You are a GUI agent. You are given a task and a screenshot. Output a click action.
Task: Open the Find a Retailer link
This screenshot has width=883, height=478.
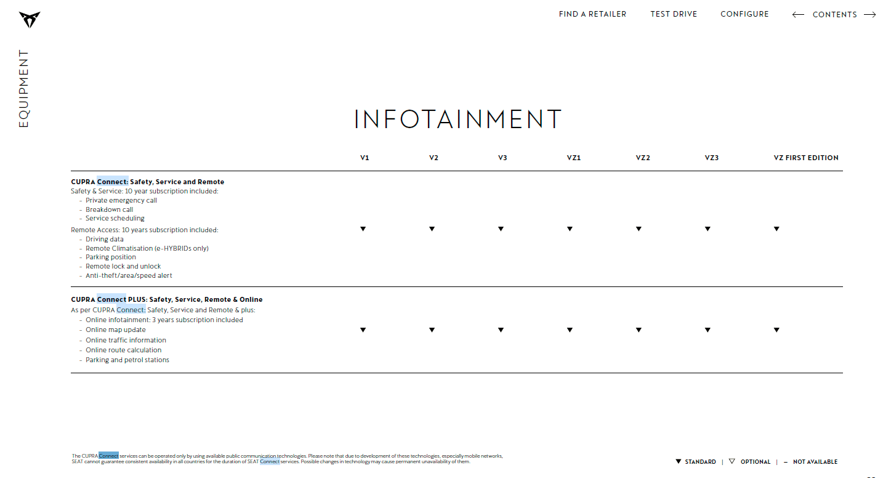pyautogui.click(x=592, y=14)
